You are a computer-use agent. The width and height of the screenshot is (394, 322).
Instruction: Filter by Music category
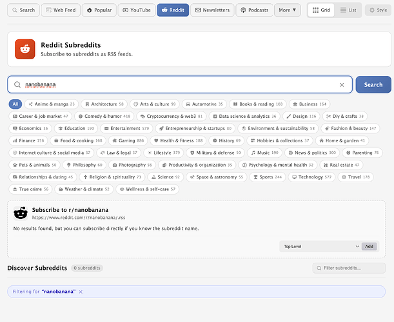point(264,153)
